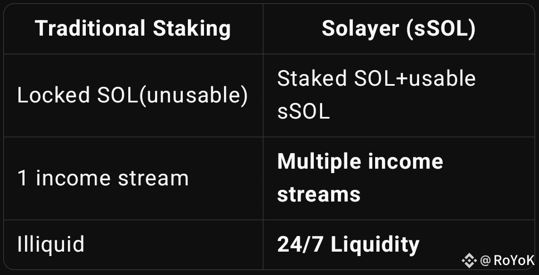539x275 pixels.
Task: Select the Traditional Staking column header
Action: [x=133, y=28]
